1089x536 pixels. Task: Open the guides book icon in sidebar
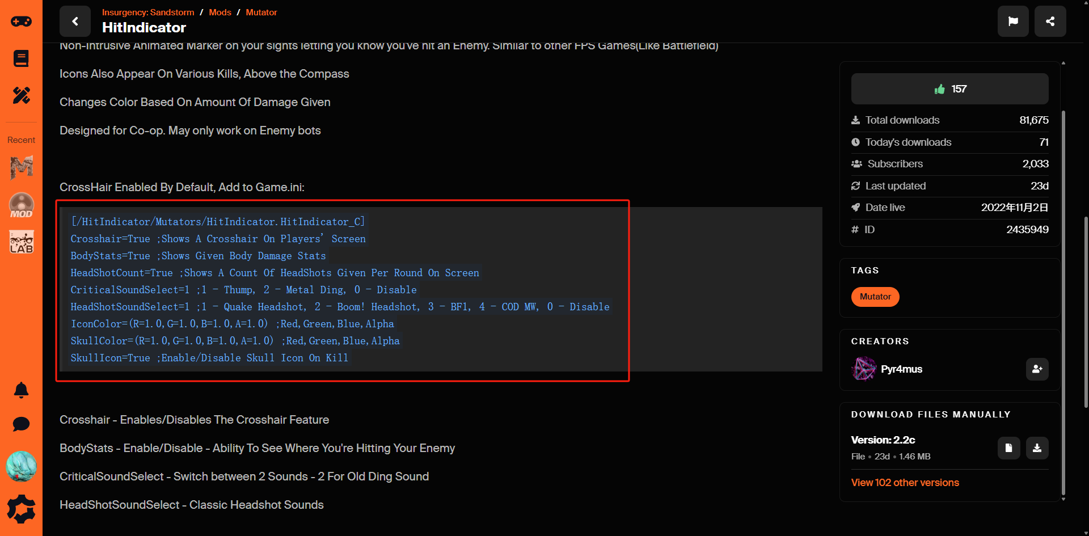click(x=21, y=58)
